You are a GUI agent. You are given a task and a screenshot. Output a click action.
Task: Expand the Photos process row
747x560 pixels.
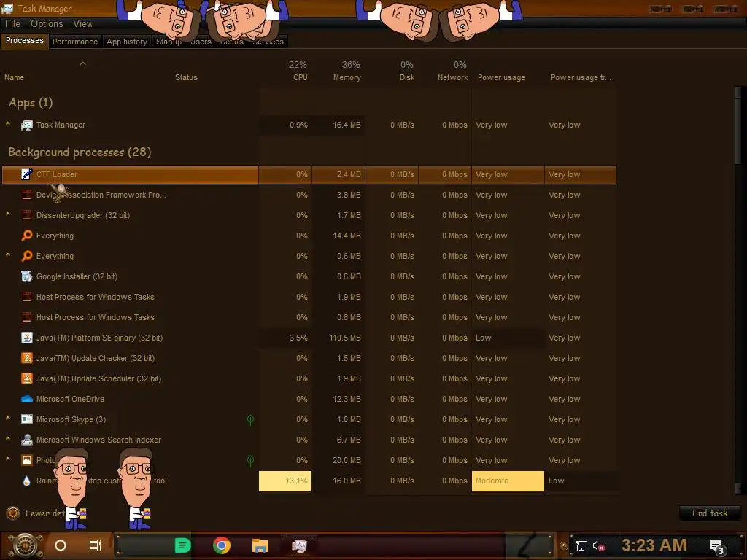pyautogui.click(x=8, y=459)
